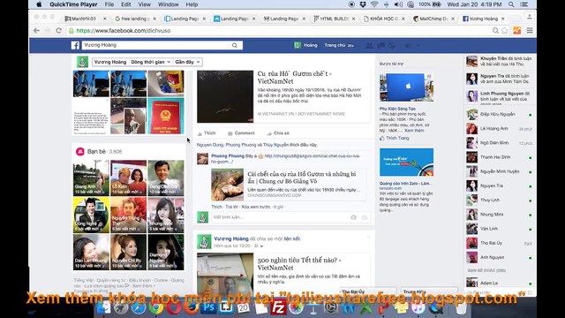The width and height of the screenshot is (565, 318).
Task: Click the Facebook search magnifier icon
Action: [x=235, y=45]
